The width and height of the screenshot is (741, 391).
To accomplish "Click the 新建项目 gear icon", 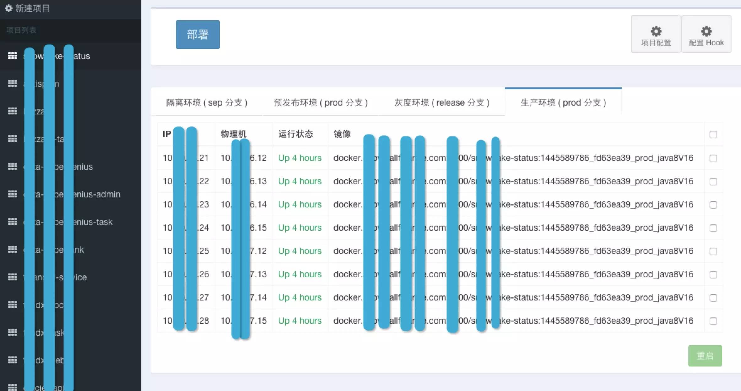I will (9, 8).
